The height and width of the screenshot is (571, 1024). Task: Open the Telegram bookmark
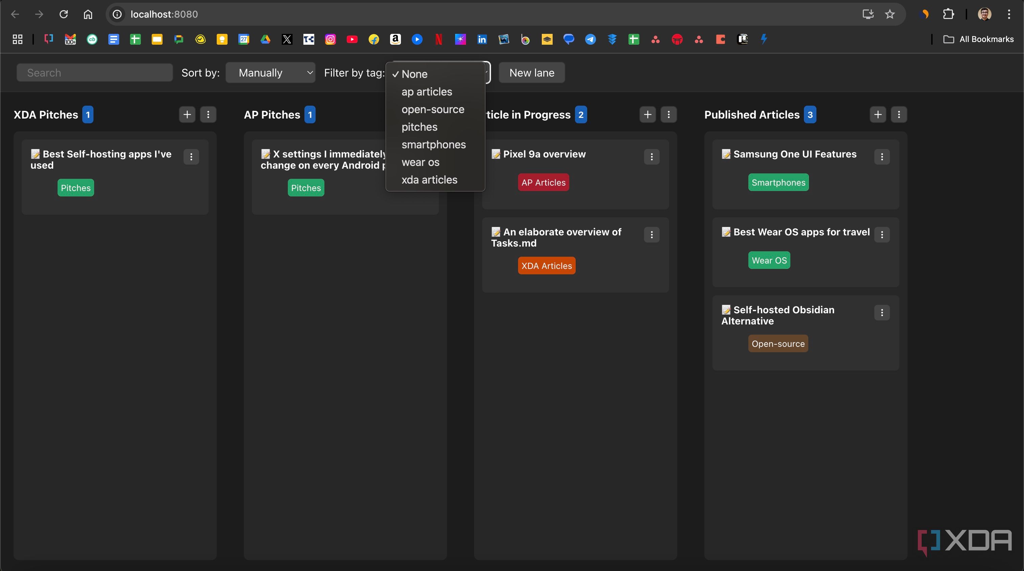pyautogui.click(x=590, y=39)
